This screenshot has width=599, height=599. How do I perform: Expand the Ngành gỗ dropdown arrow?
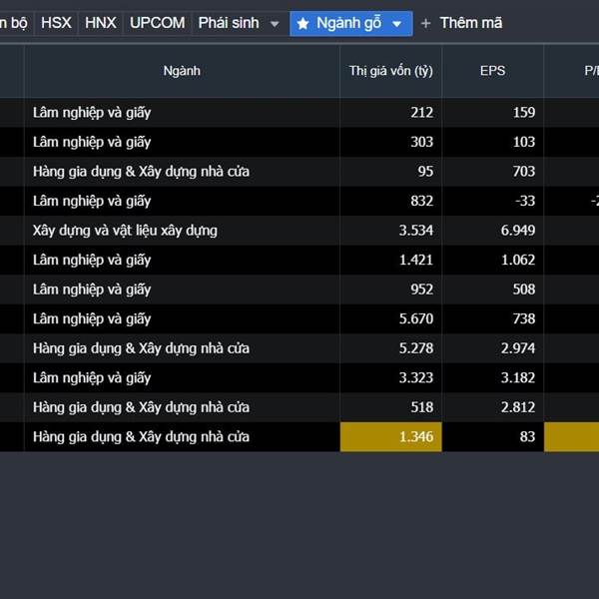(396, 24)
